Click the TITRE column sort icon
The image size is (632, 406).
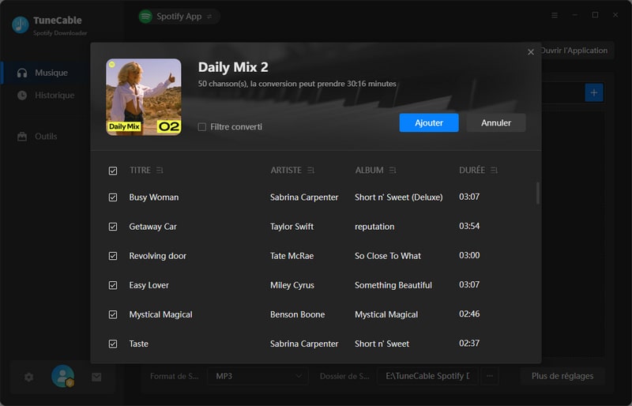click(160, 171)
